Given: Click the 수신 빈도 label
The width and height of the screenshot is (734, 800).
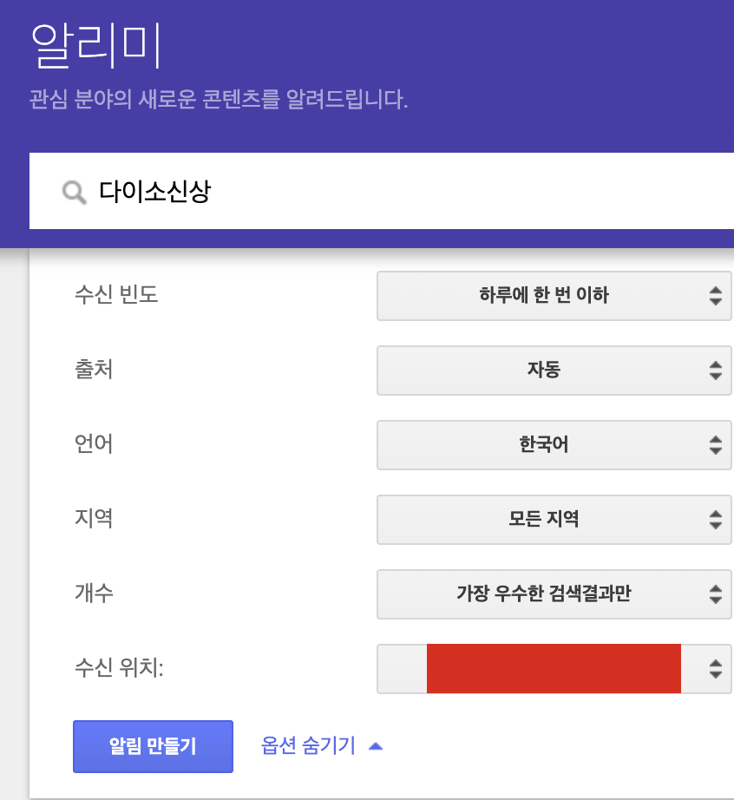Looking at the screenshot, I should [116, 295].
